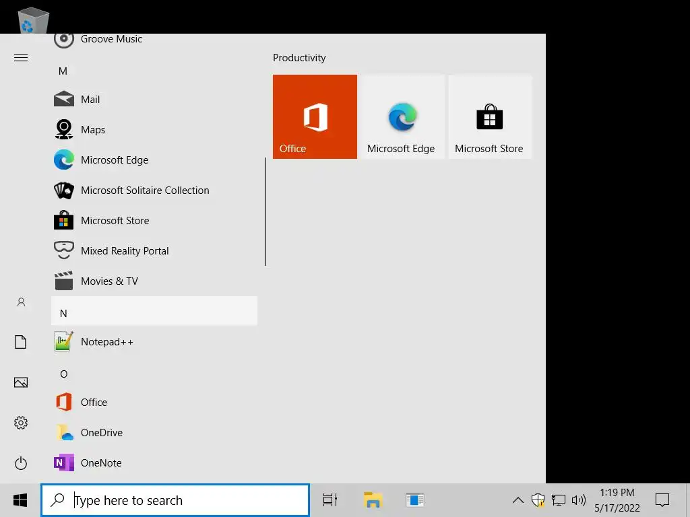Viewport: 690px width, 517px height.
Task: Click the network tray icon
Action: (559, 500)
